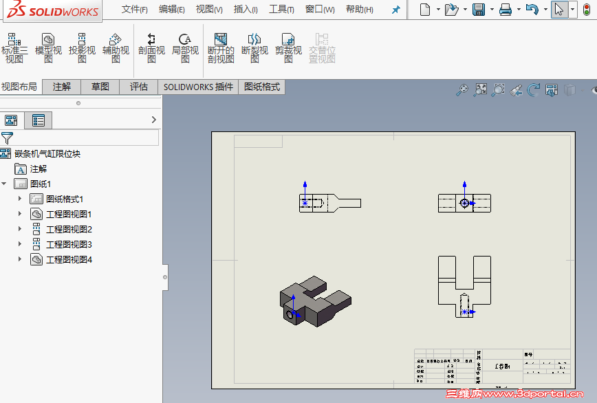This screenshot has width=597, height=403.
Task: Expand the 工程图视图1 tree node
Action: [x=20, y=214]
